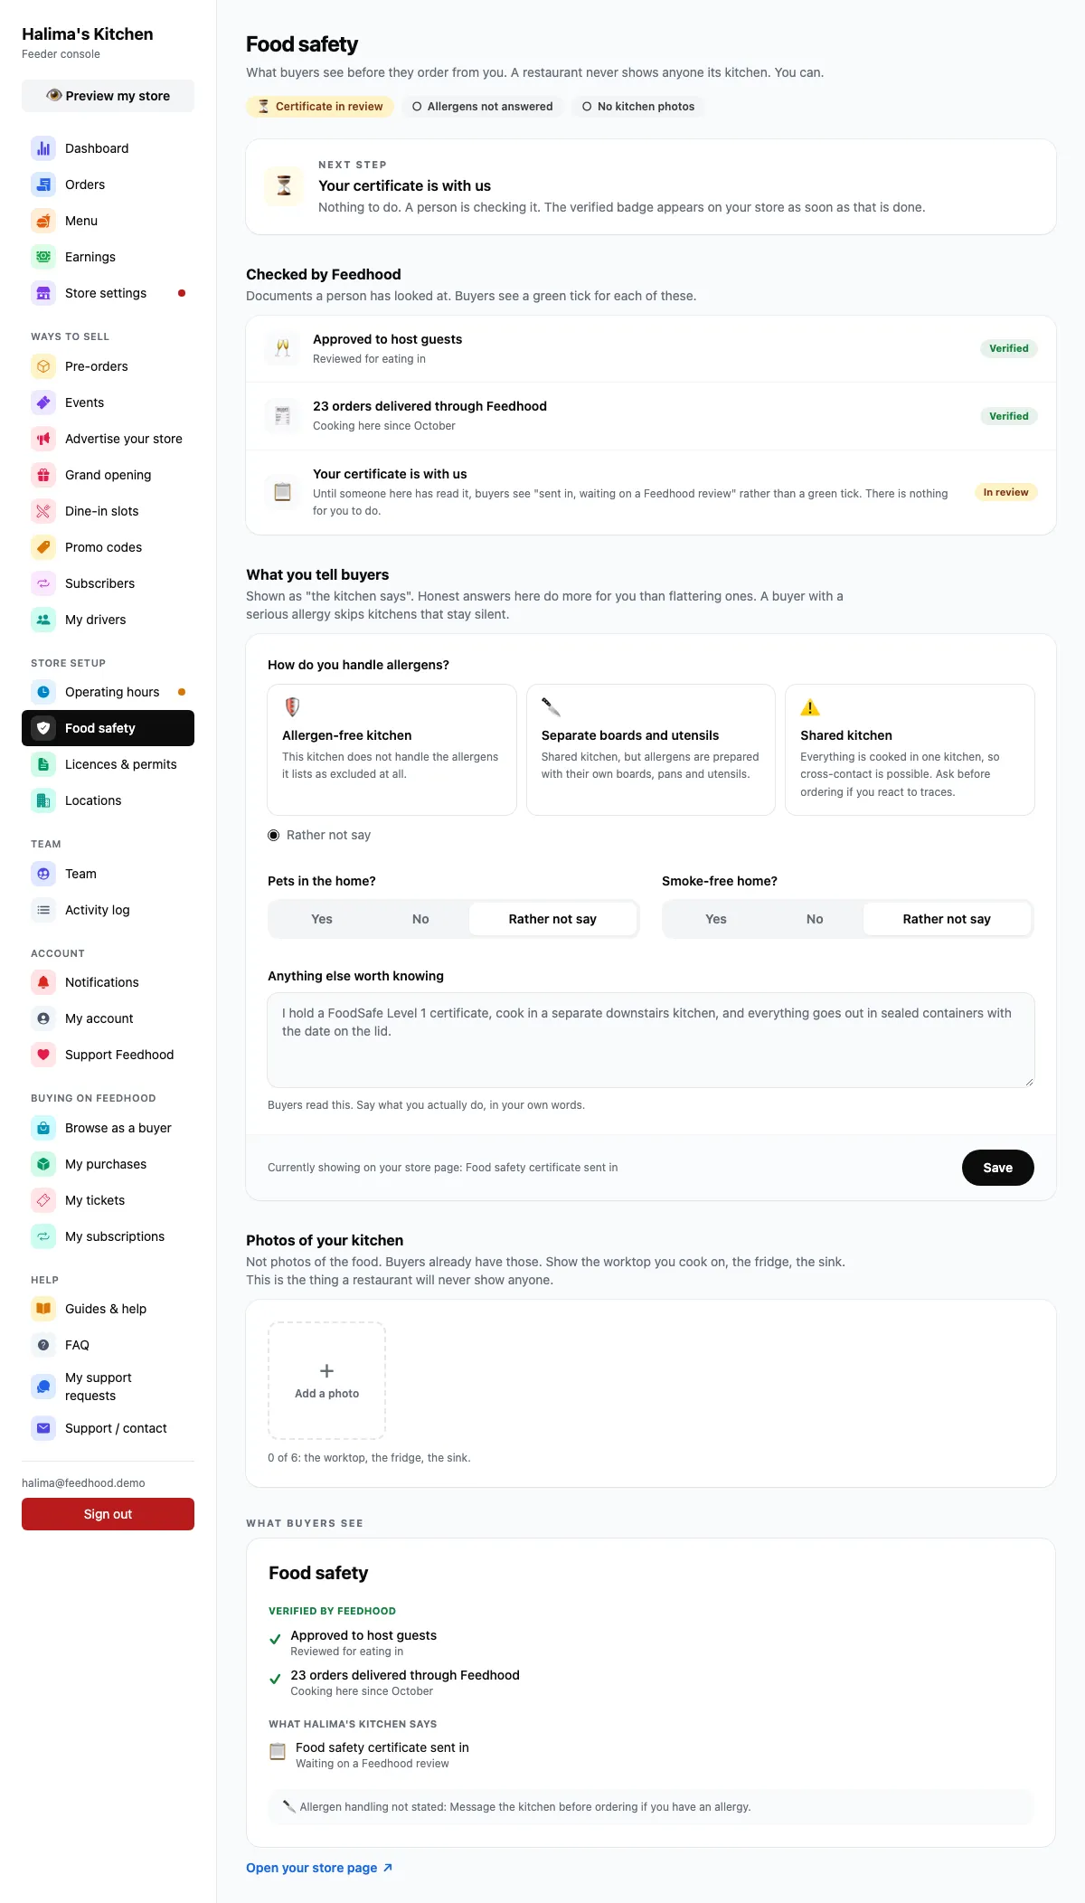Click the Licences & permits document icon
Image resolution: width=1085 pixels, height=1903 pixels.
click(x=43, y=764)
